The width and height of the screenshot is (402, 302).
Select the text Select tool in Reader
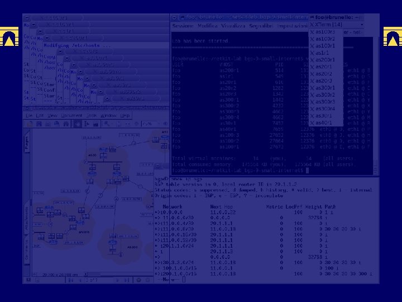(x=87, y=124)
